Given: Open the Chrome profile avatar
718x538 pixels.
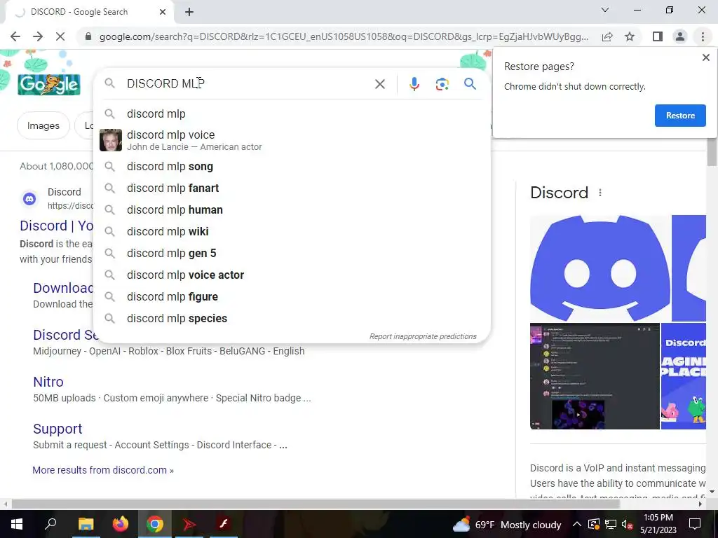Looking at the screenshot, I should coord(680,36).
